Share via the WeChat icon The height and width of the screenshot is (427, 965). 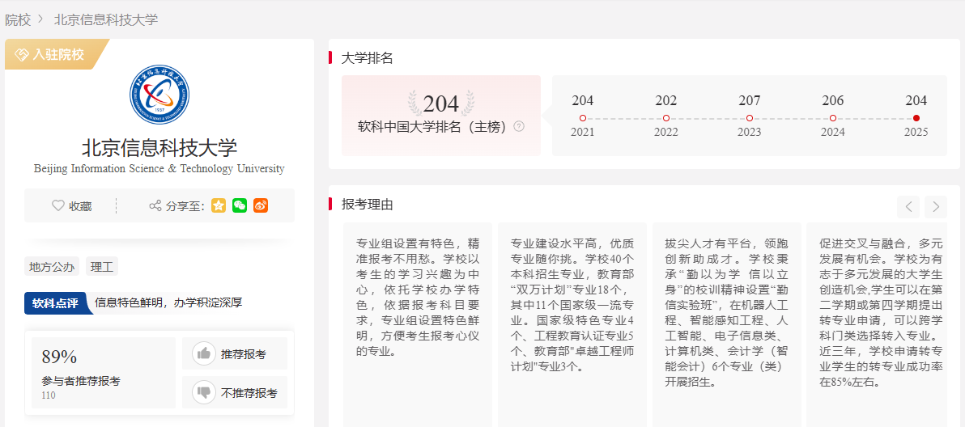[240, 206]
